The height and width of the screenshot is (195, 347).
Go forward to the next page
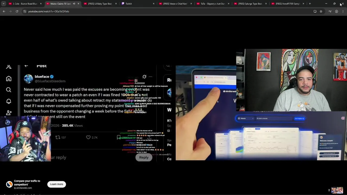click(x=10, y=11)
